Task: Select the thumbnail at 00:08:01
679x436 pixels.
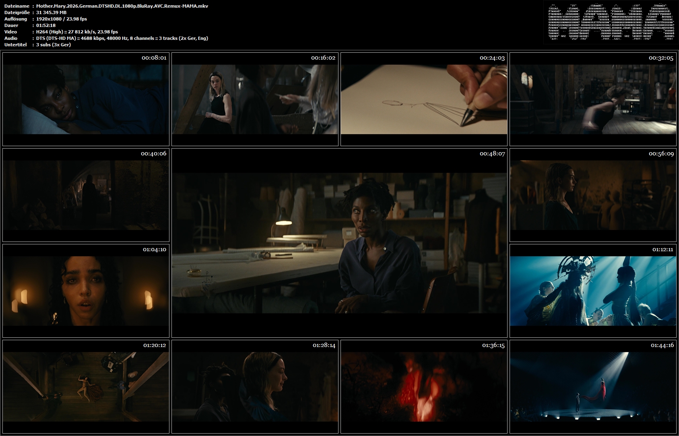Action: [x=86, y=99]
